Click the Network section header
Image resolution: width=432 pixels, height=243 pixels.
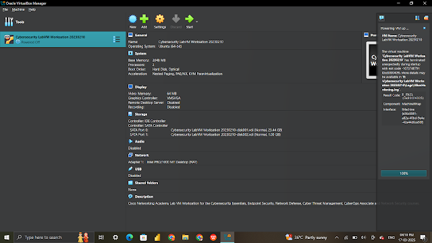tap(142, 155)
